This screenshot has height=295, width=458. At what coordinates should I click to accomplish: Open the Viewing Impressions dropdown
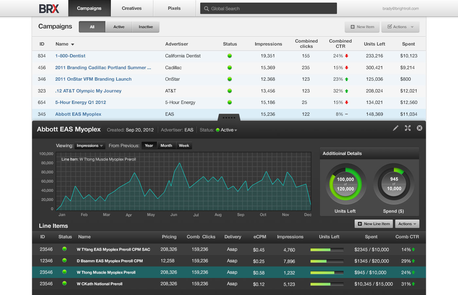(90, 146)
